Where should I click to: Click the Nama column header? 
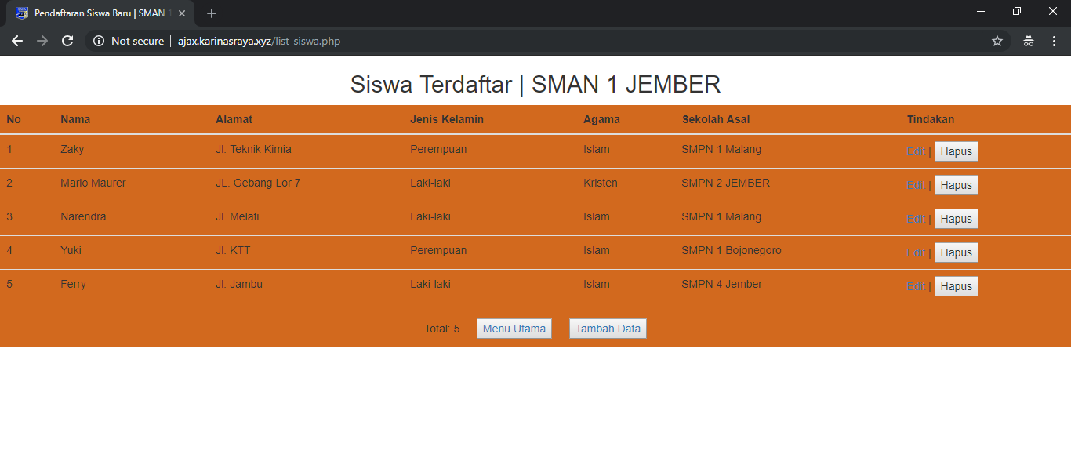(x=75, y=119)
